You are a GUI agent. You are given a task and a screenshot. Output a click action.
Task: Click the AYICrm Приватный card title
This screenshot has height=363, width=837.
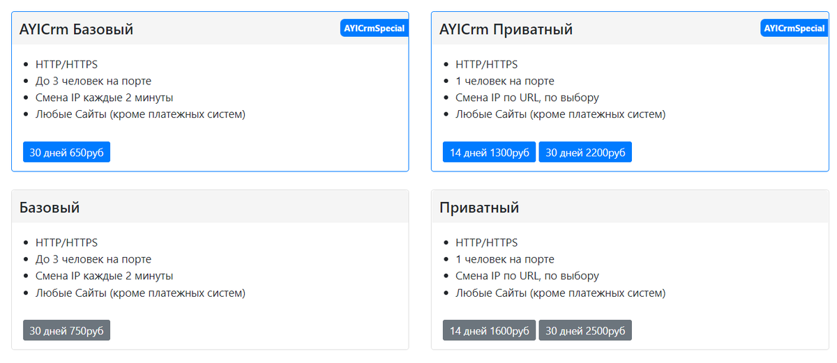click(506, 29)
